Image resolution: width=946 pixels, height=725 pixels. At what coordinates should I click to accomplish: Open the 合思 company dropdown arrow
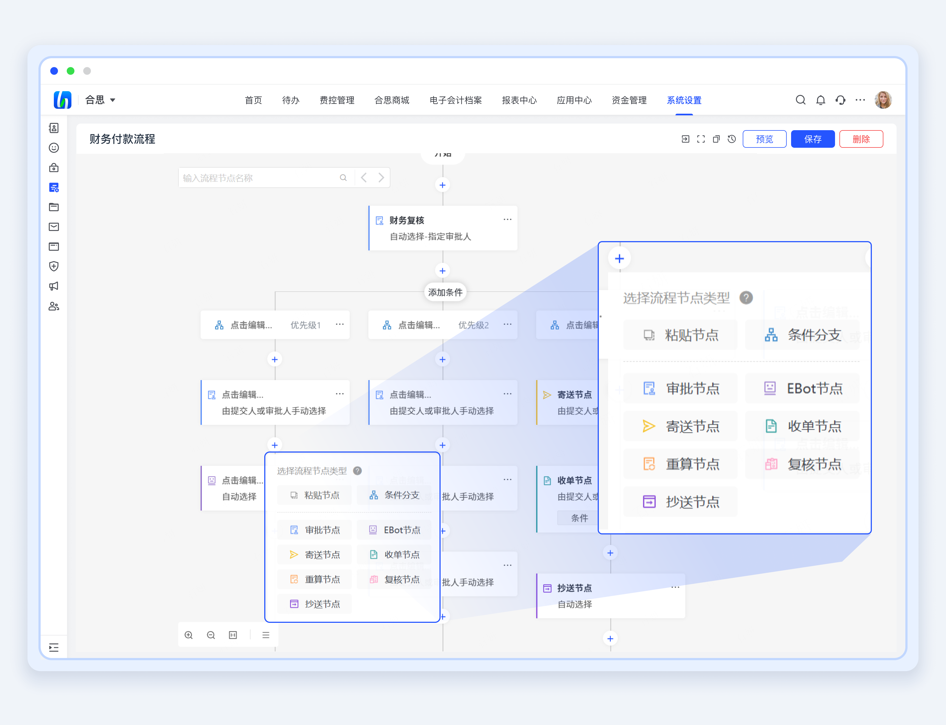(x=113, y=100)
